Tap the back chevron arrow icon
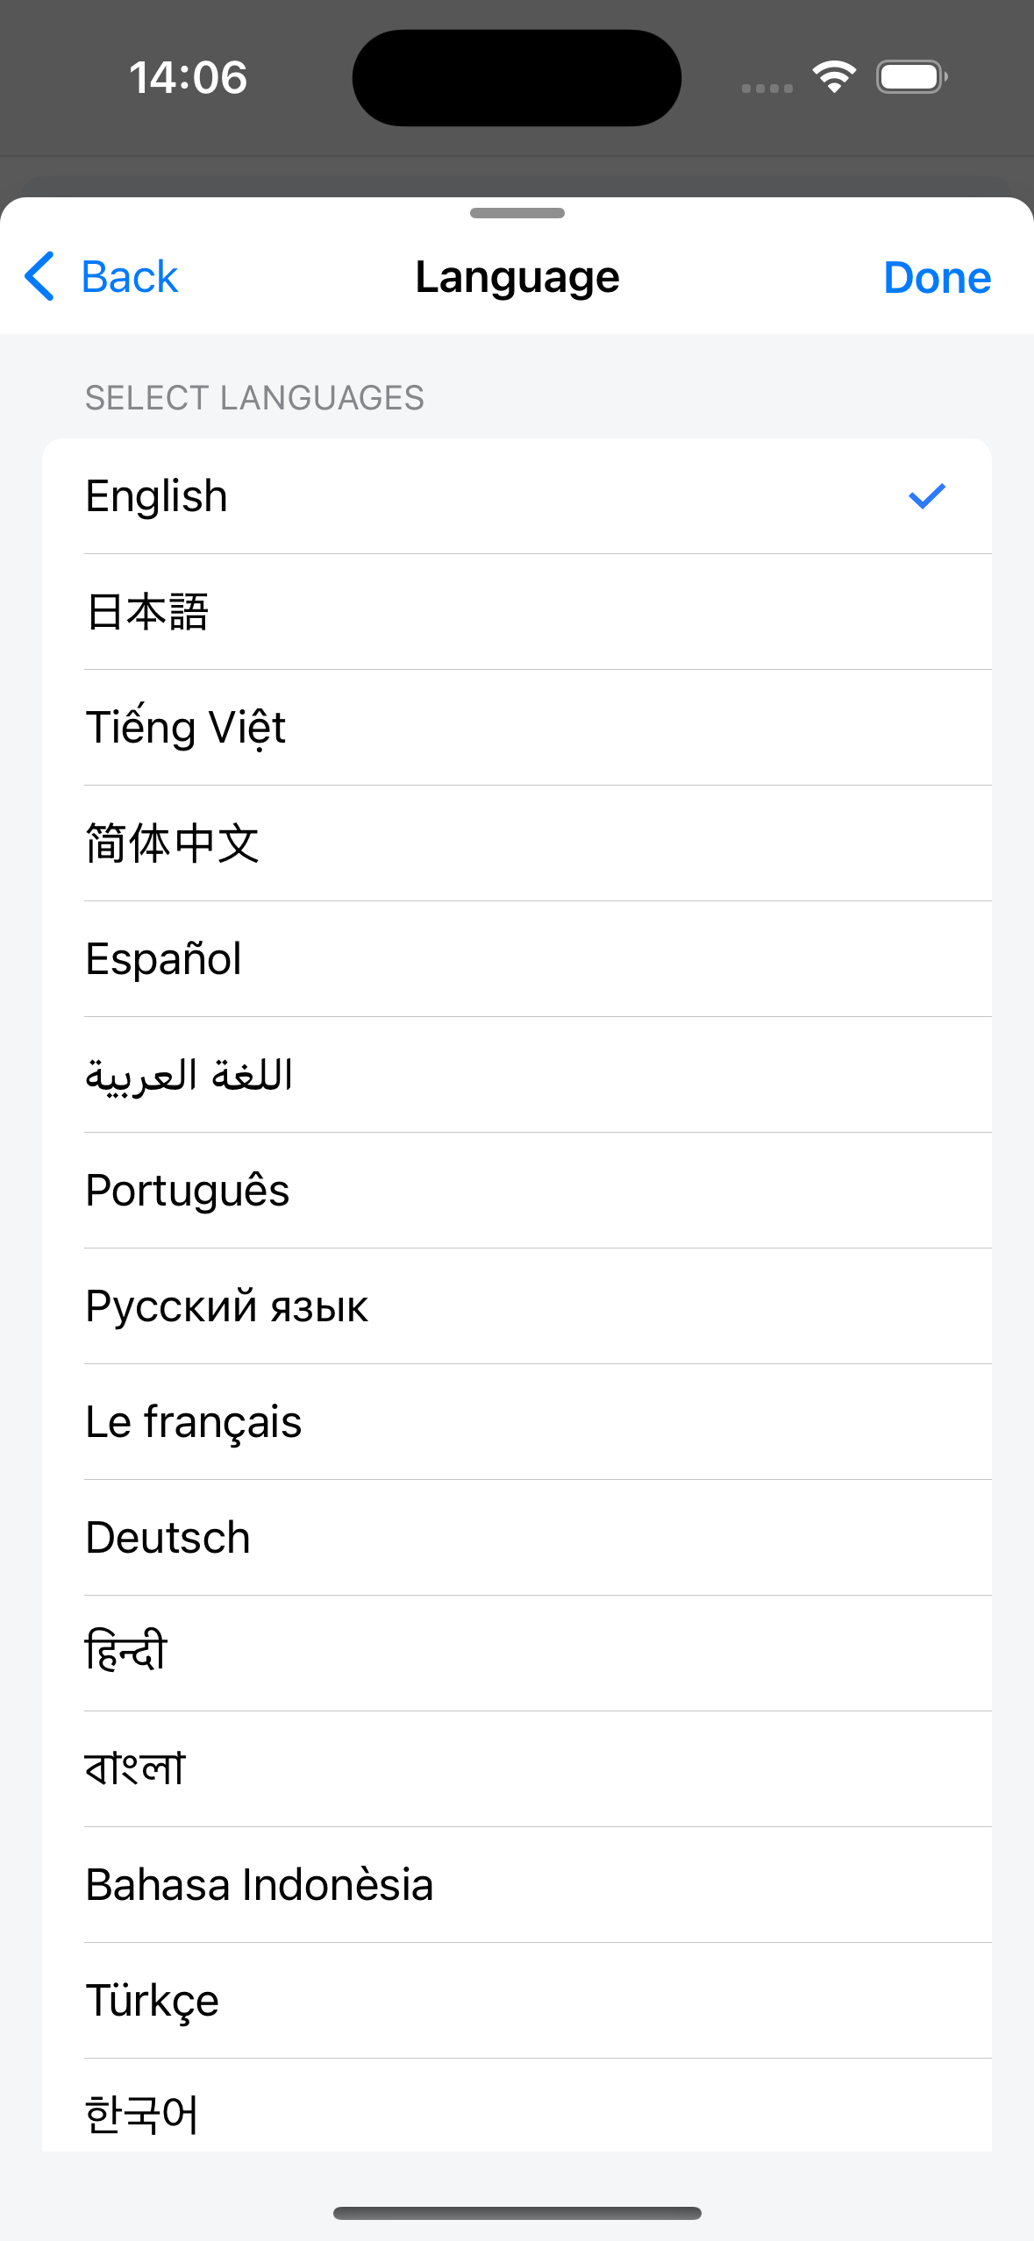The width and height of the screenshot is (1034, 2241). pos(40,277)
